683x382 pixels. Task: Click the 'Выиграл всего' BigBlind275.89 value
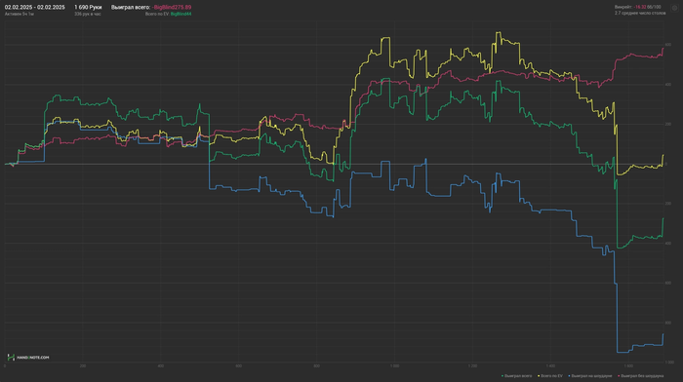coord(171,8)
